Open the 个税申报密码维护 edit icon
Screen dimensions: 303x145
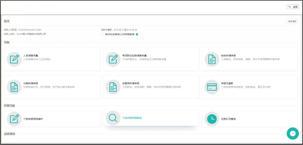(14, 119)
